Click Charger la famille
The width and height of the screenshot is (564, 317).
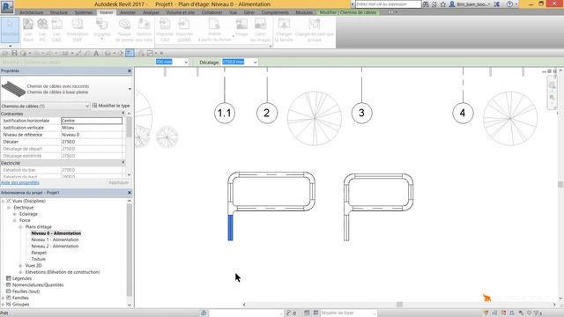pyautogui.click(x=284, y=30)
